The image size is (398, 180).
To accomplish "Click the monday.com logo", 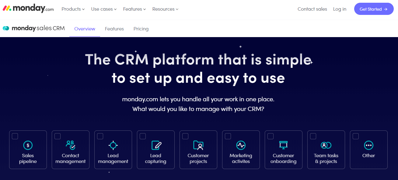I will tap(28, 9).
